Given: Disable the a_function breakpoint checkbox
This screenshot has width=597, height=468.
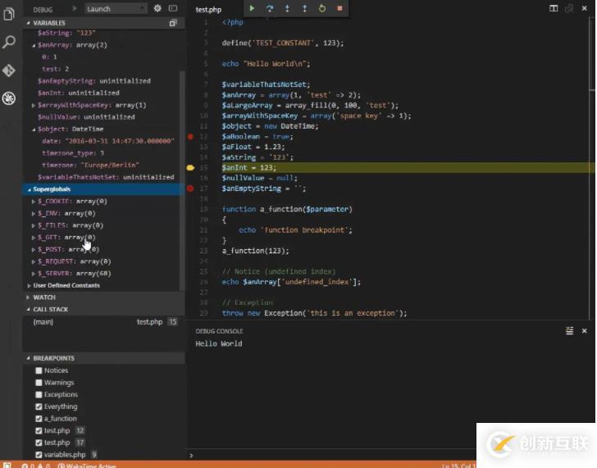Looking at the screenshot, I should (39, 418).
